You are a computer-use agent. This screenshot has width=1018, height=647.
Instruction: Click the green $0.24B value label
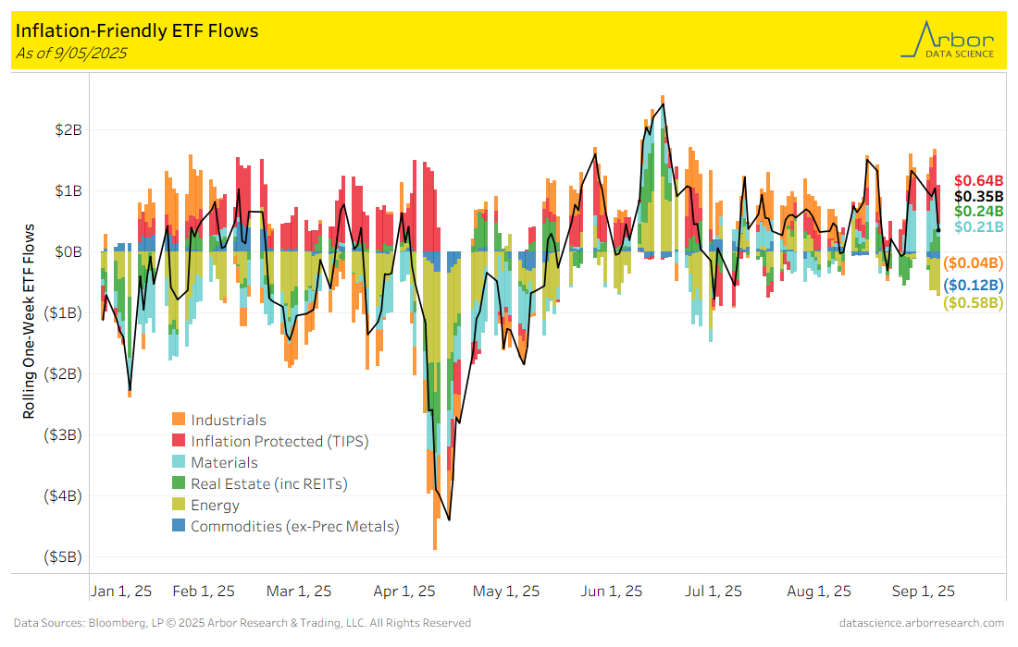(978, 212)
